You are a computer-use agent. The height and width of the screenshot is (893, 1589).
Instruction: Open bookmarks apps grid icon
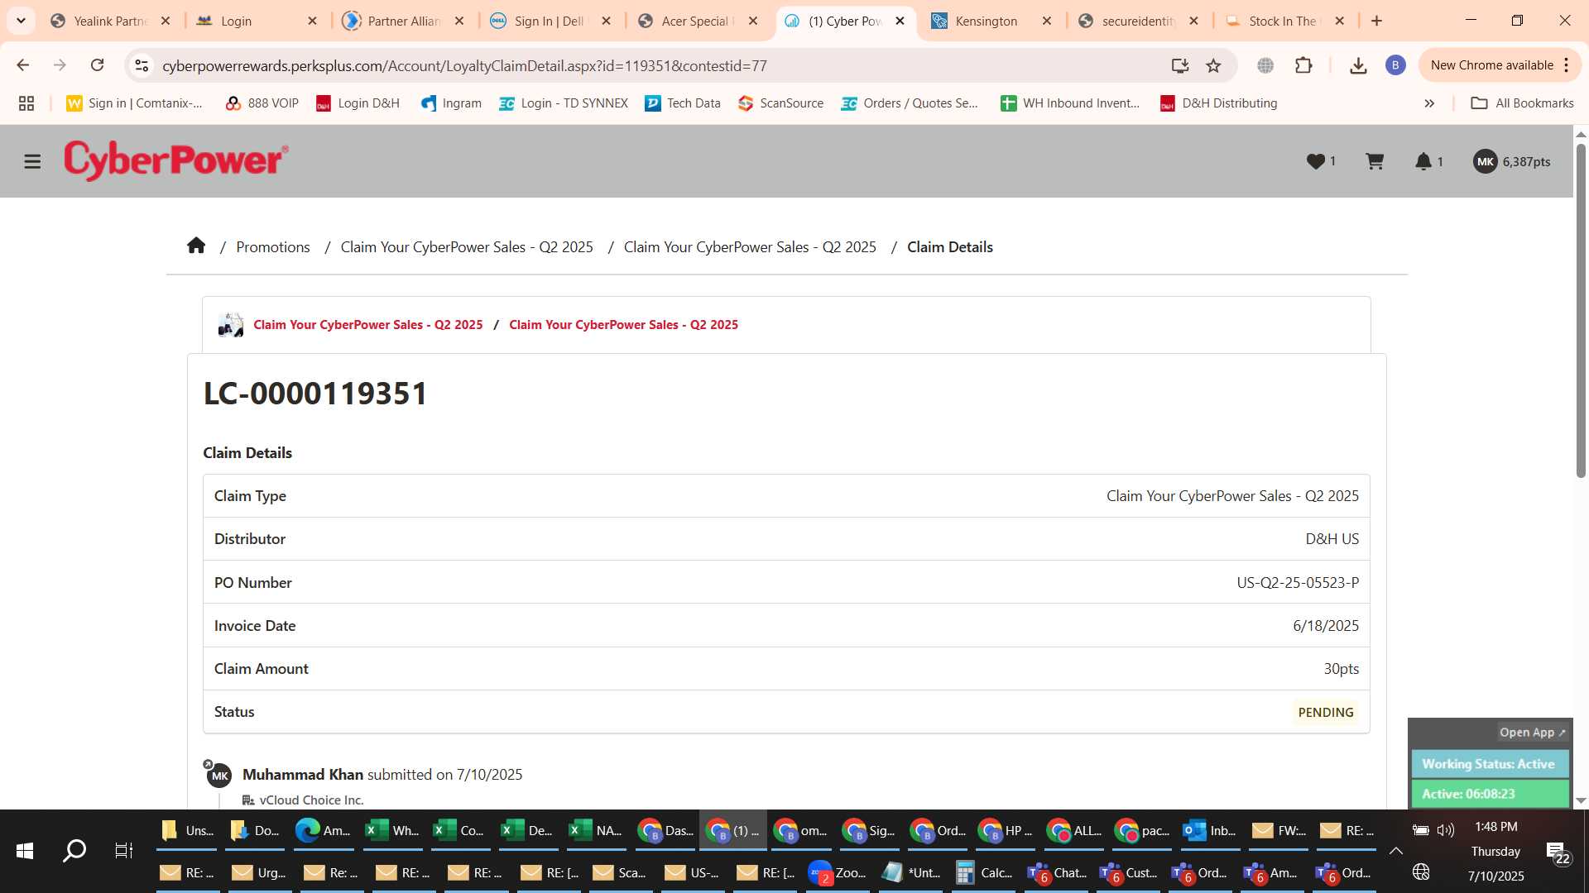(26, 103)
